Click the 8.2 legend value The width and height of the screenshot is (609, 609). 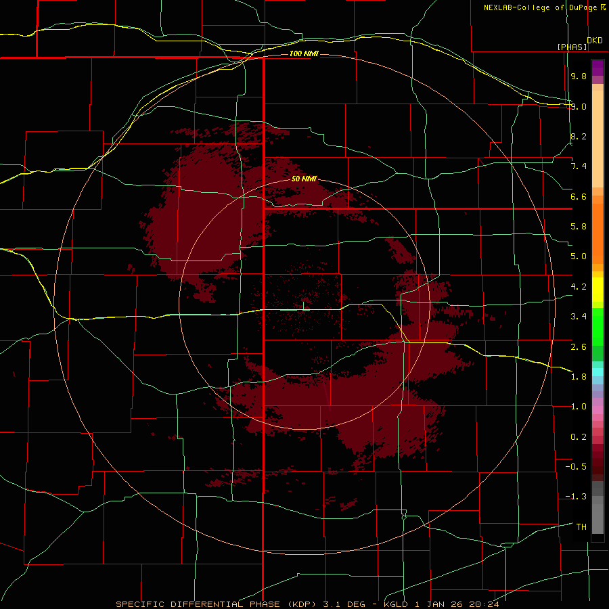[x=579, y=136]
